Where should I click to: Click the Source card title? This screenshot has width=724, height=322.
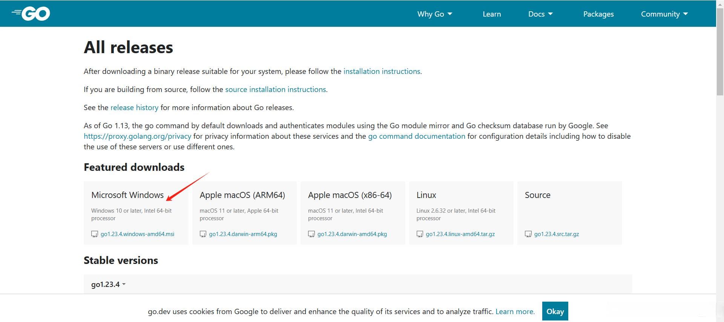(x=537, y=195)
